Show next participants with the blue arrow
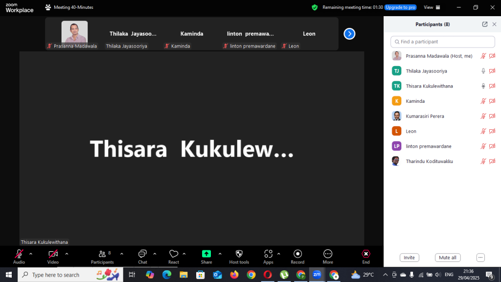This screenshot has height=282, width=501. [349, 34]
